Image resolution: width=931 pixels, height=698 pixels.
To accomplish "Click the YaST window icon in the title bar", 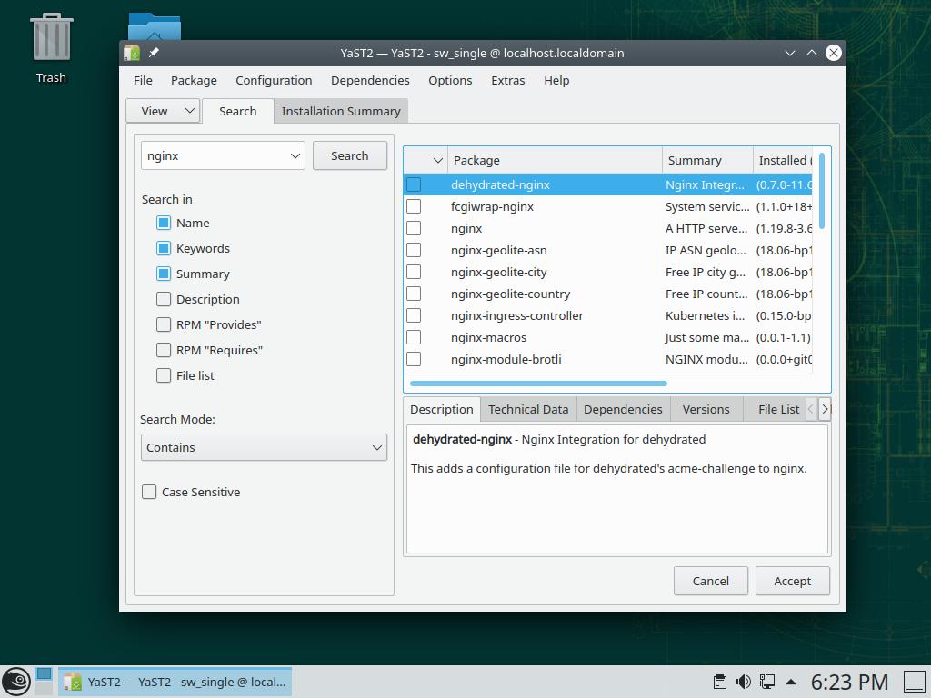I will click(x=132, y=53).
